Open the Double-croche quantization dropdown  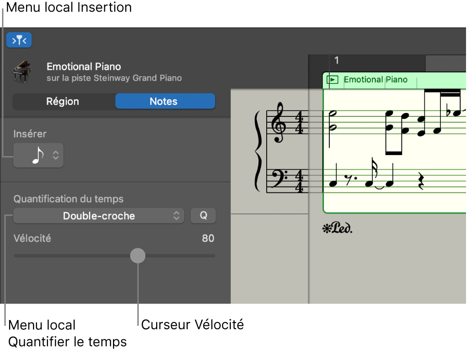98,216
